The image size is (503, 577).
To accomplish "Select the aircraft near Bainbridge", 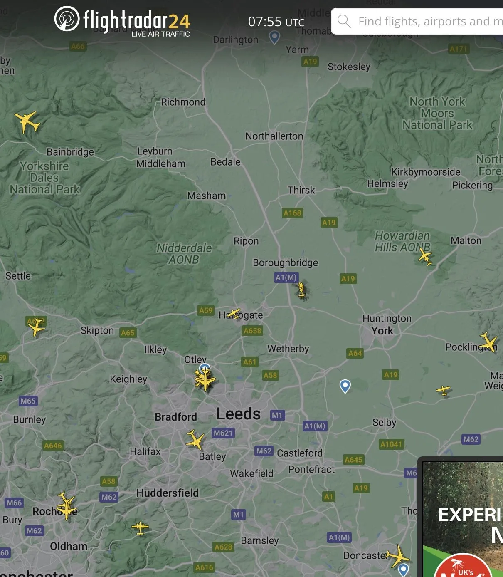I will pos(27,122).
